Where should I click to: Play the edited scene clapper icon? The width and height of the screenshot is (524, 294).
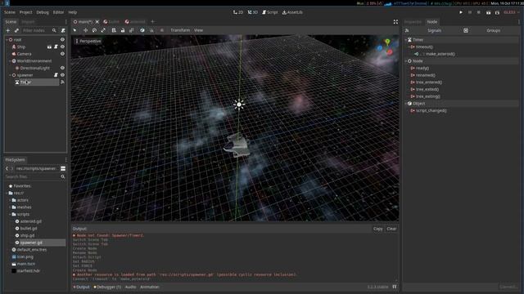[488, 12]
